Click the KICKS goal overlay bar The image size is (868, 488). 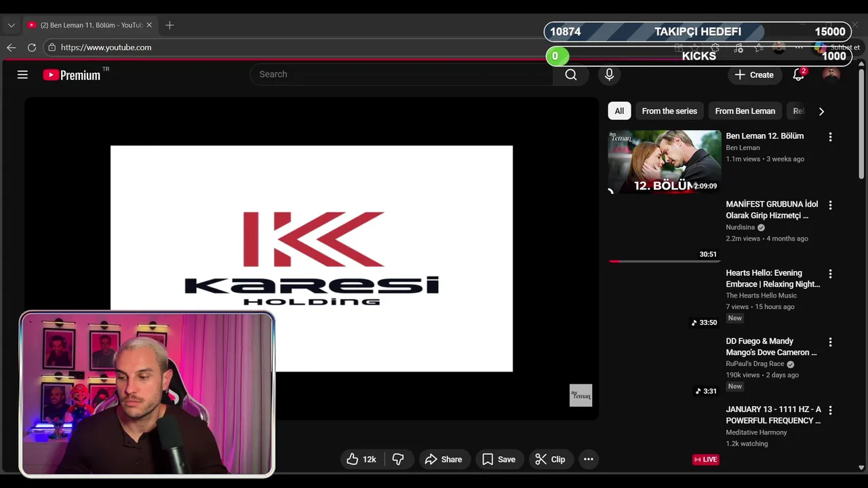click(x=698, y=56)
